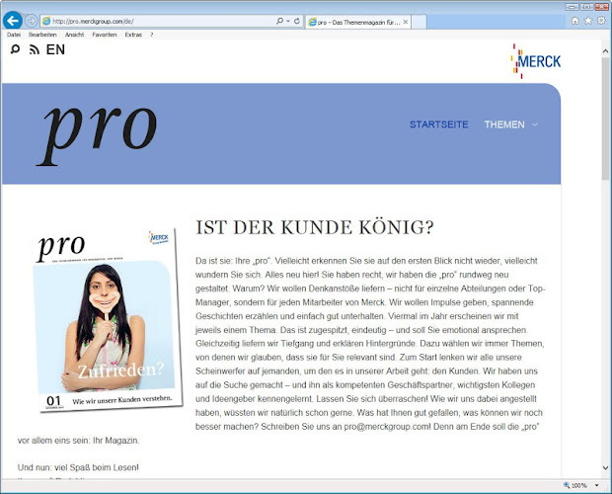Click the 'IST DER KUNDE KÖNIG?' headline
This screenshot has height=494, width=612.
pyautogui.click(x=315, y=227)
